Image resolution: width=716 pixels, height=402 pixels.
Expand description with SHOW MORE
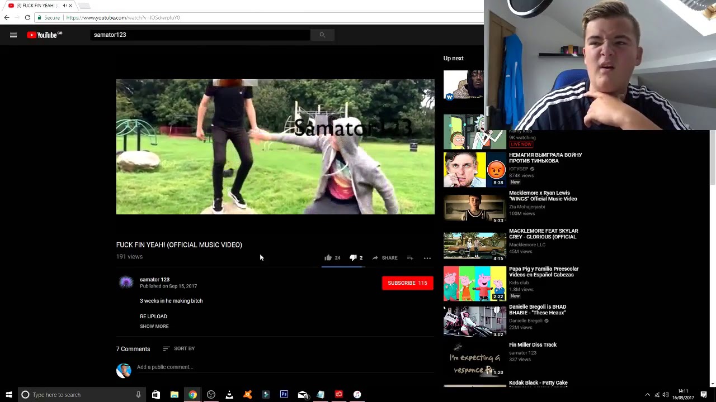coord(154,326)
